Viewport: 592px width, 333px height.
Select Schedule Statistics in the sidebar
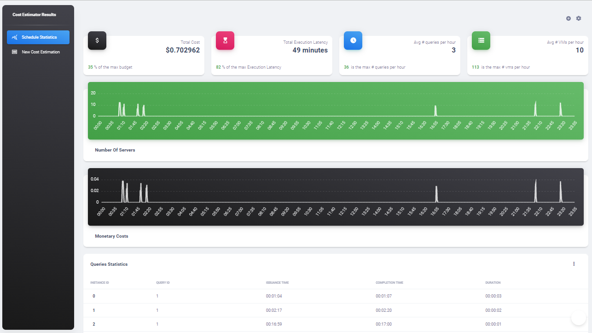point(38,37)
